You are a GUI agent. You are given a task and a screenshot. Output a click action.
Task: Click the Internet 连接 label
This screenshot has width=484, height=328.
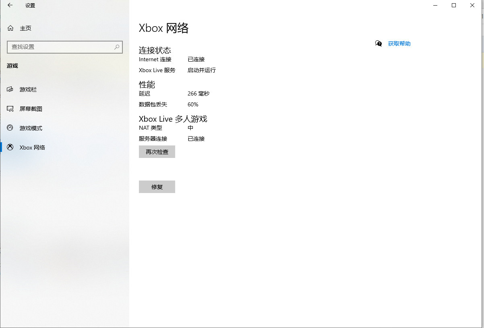tap(155, 59)
